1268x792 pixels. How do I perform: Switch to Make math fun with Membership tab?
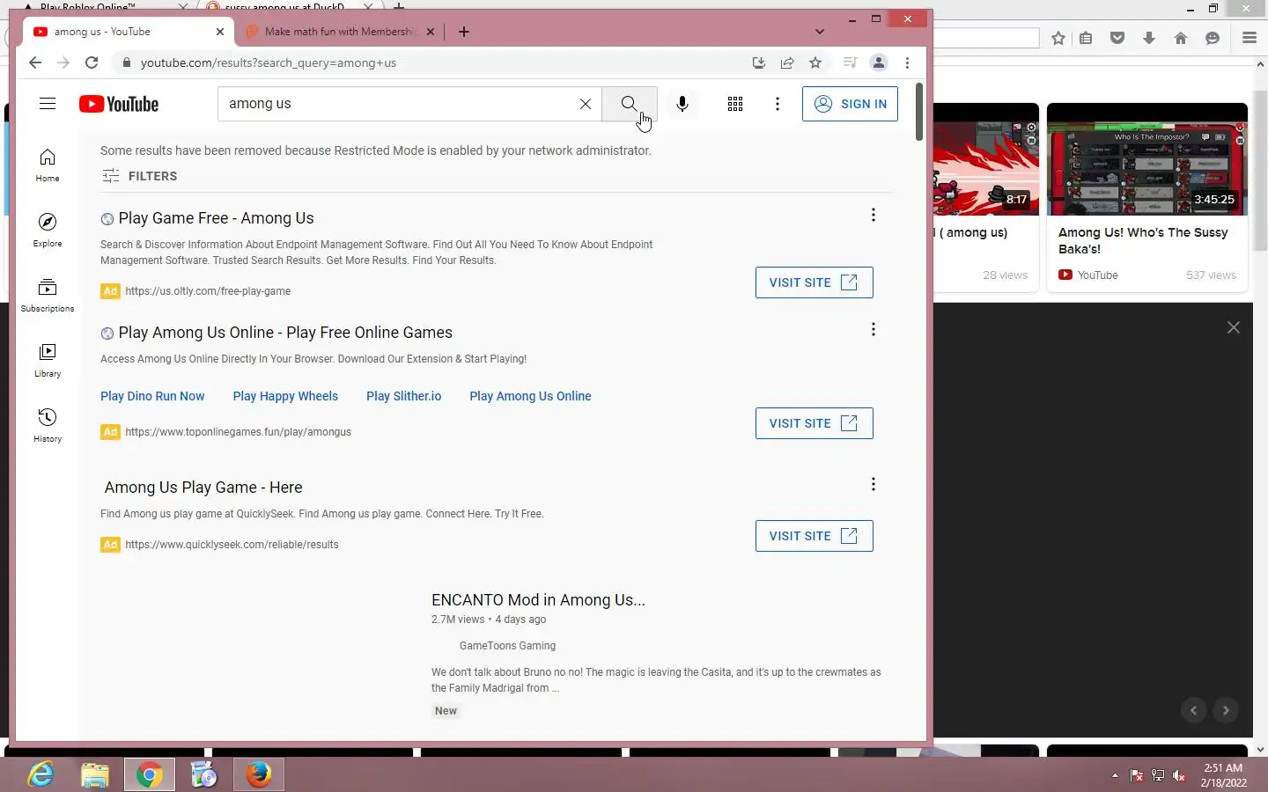tap(339, 32)
